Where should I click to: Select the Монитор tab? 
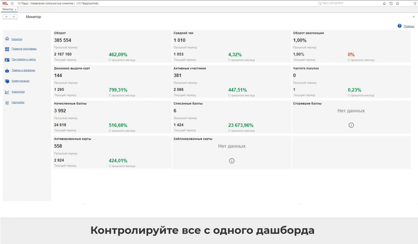(8, 9)
